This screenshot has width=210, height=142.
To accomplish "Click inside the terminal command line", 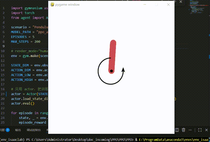I will [105, 140].
